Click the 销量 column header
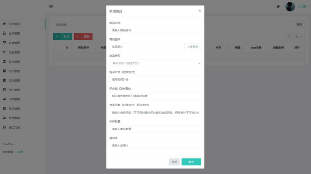The height and width of the screenshot is (174, 311). 238,48
